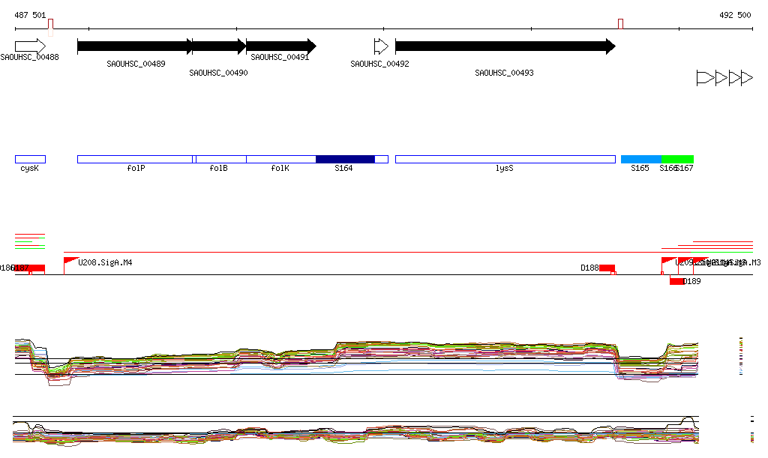Click the cysK annotation box
The height and width of the screenshot is (458, 768).
point(30,159)
